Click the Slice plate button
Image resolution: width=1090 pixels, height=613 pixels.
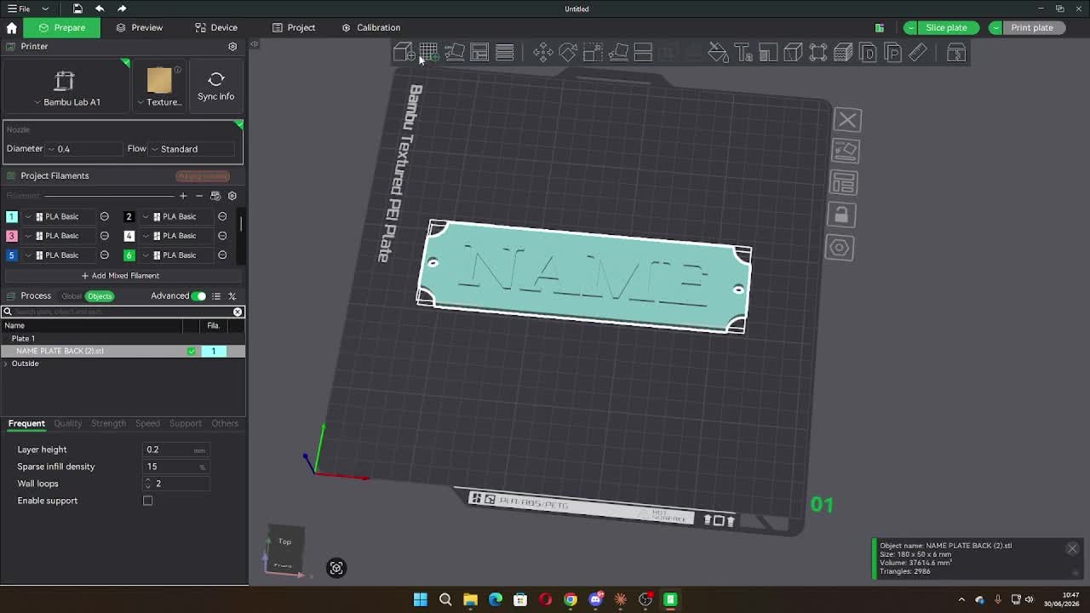click(948, 28)
